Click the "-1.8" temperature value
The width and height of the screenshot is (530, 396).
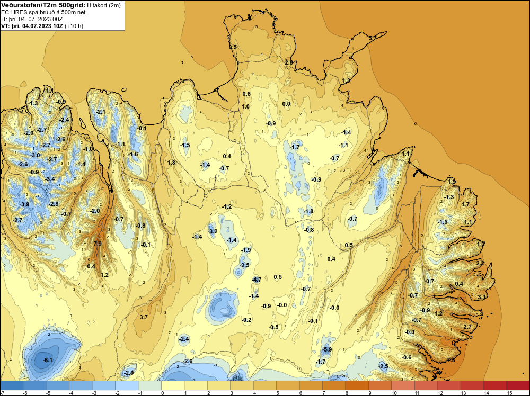point(308,211)
